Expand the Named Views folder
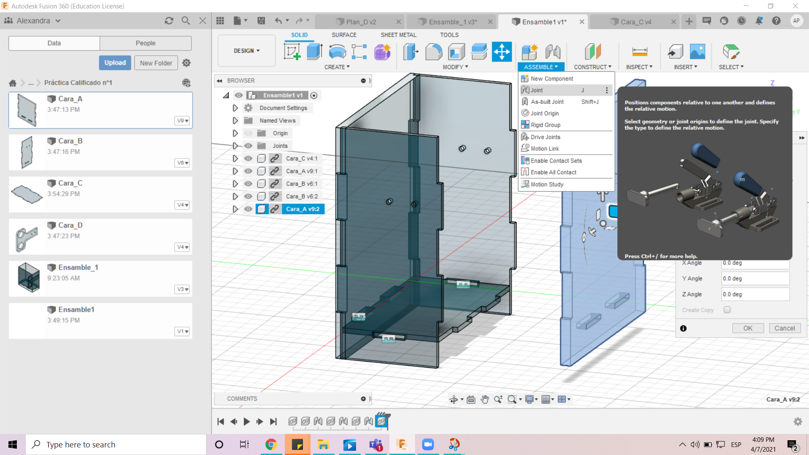 [x=234, y=120]
